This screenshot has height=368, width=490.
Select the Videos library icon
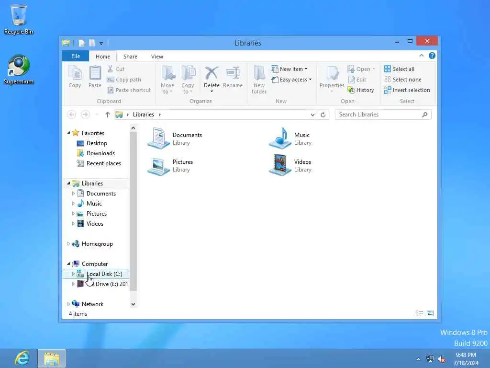(280, 165)
